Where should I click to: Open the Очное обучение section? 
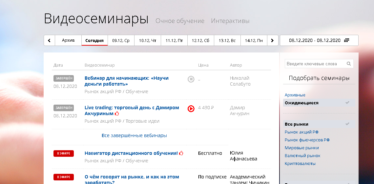180,21
